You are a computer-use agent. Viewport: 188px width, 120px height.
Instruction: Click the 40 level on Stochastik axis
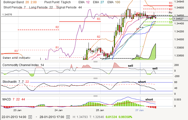[x=176, y=88]
